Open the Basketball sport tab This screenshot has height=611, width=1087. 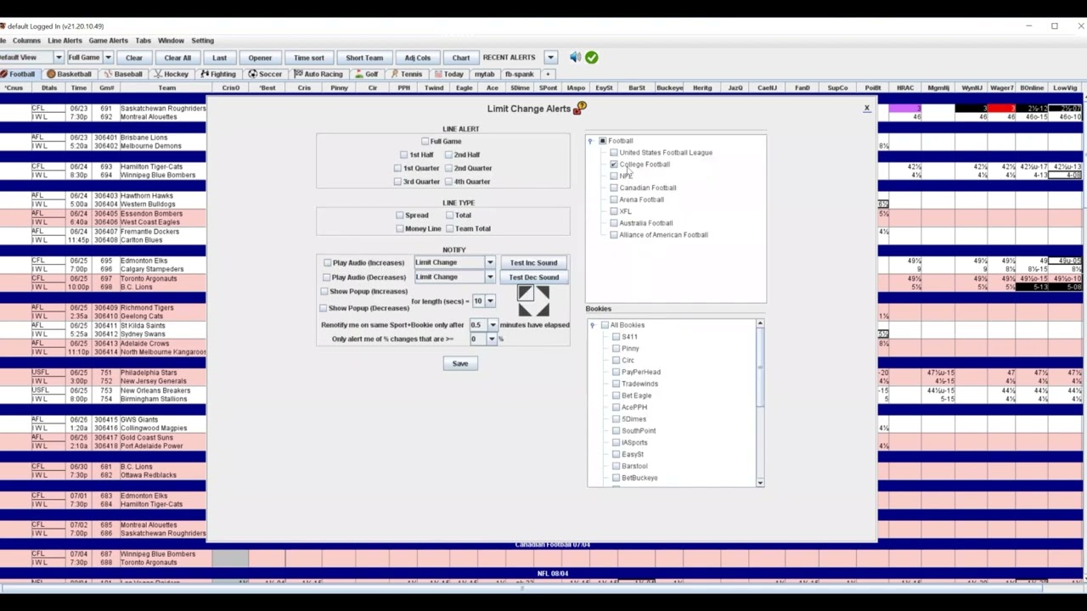pyautogui.click(x=69, y=74)
